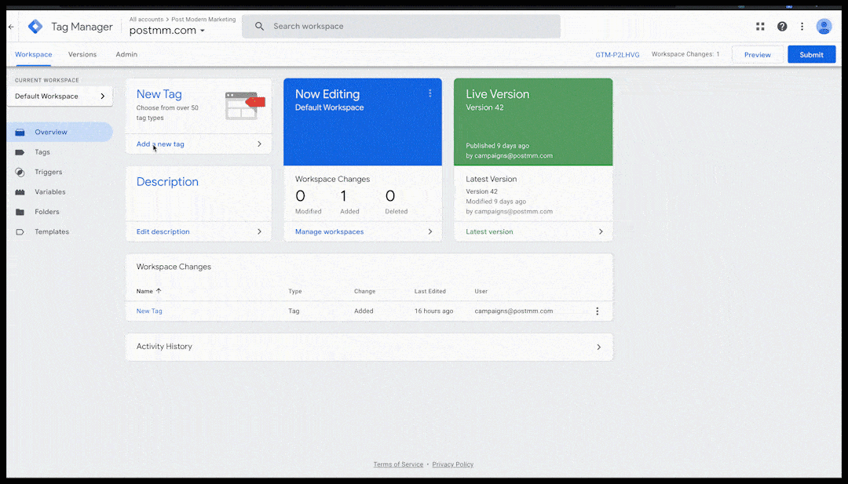The width and height of the screenshot is (848, 484).
Task: Click the Add a new tag link
Action: (x=160, y=144)
